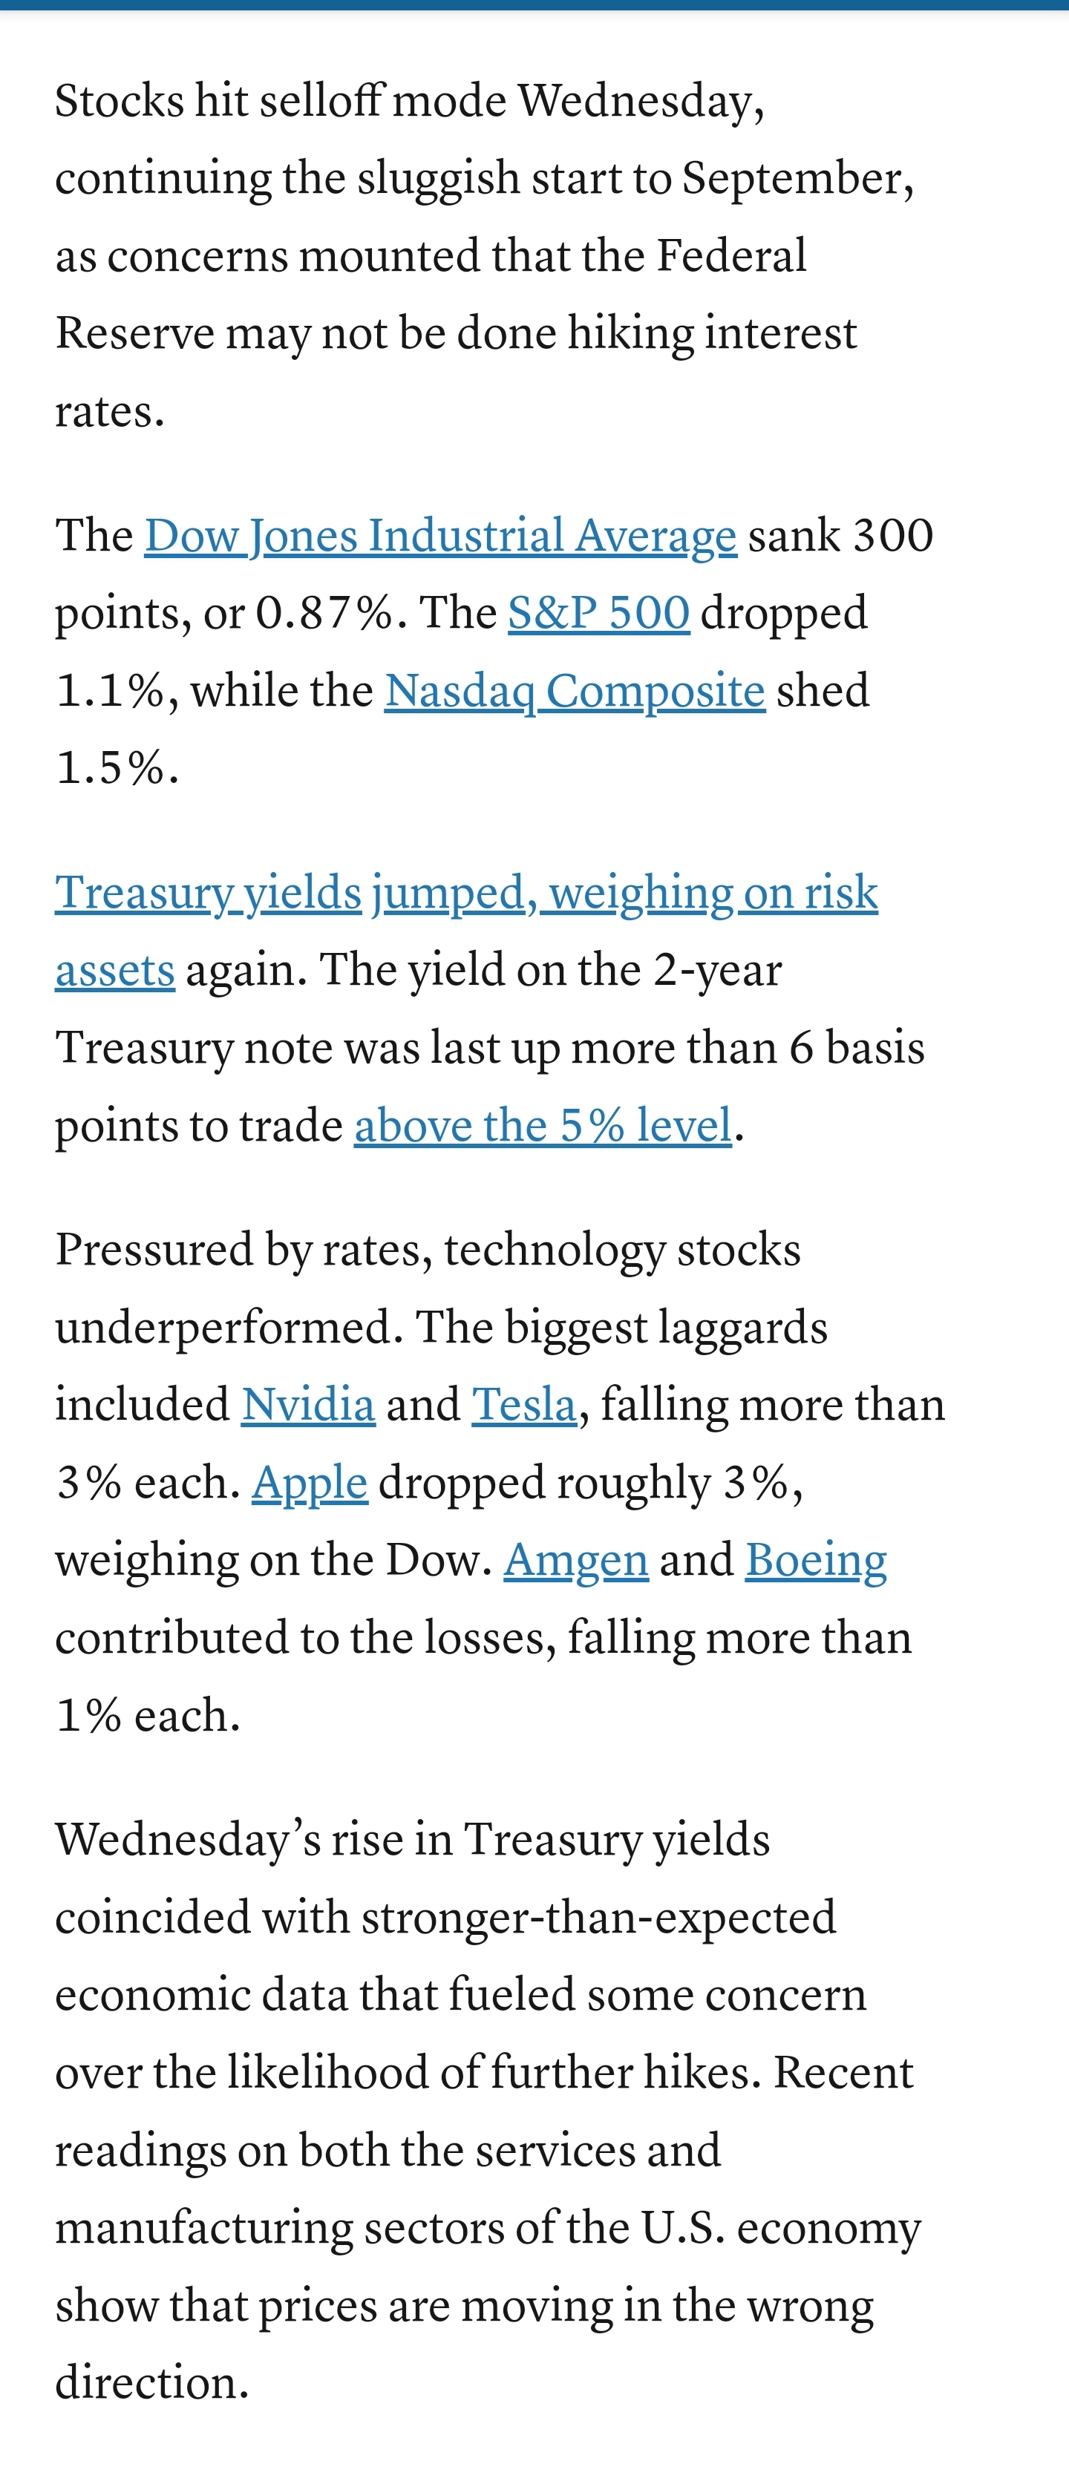Click the final word 'direction.' of the article
This screenshot has width=1069, height=2484.
(152, 2383)
